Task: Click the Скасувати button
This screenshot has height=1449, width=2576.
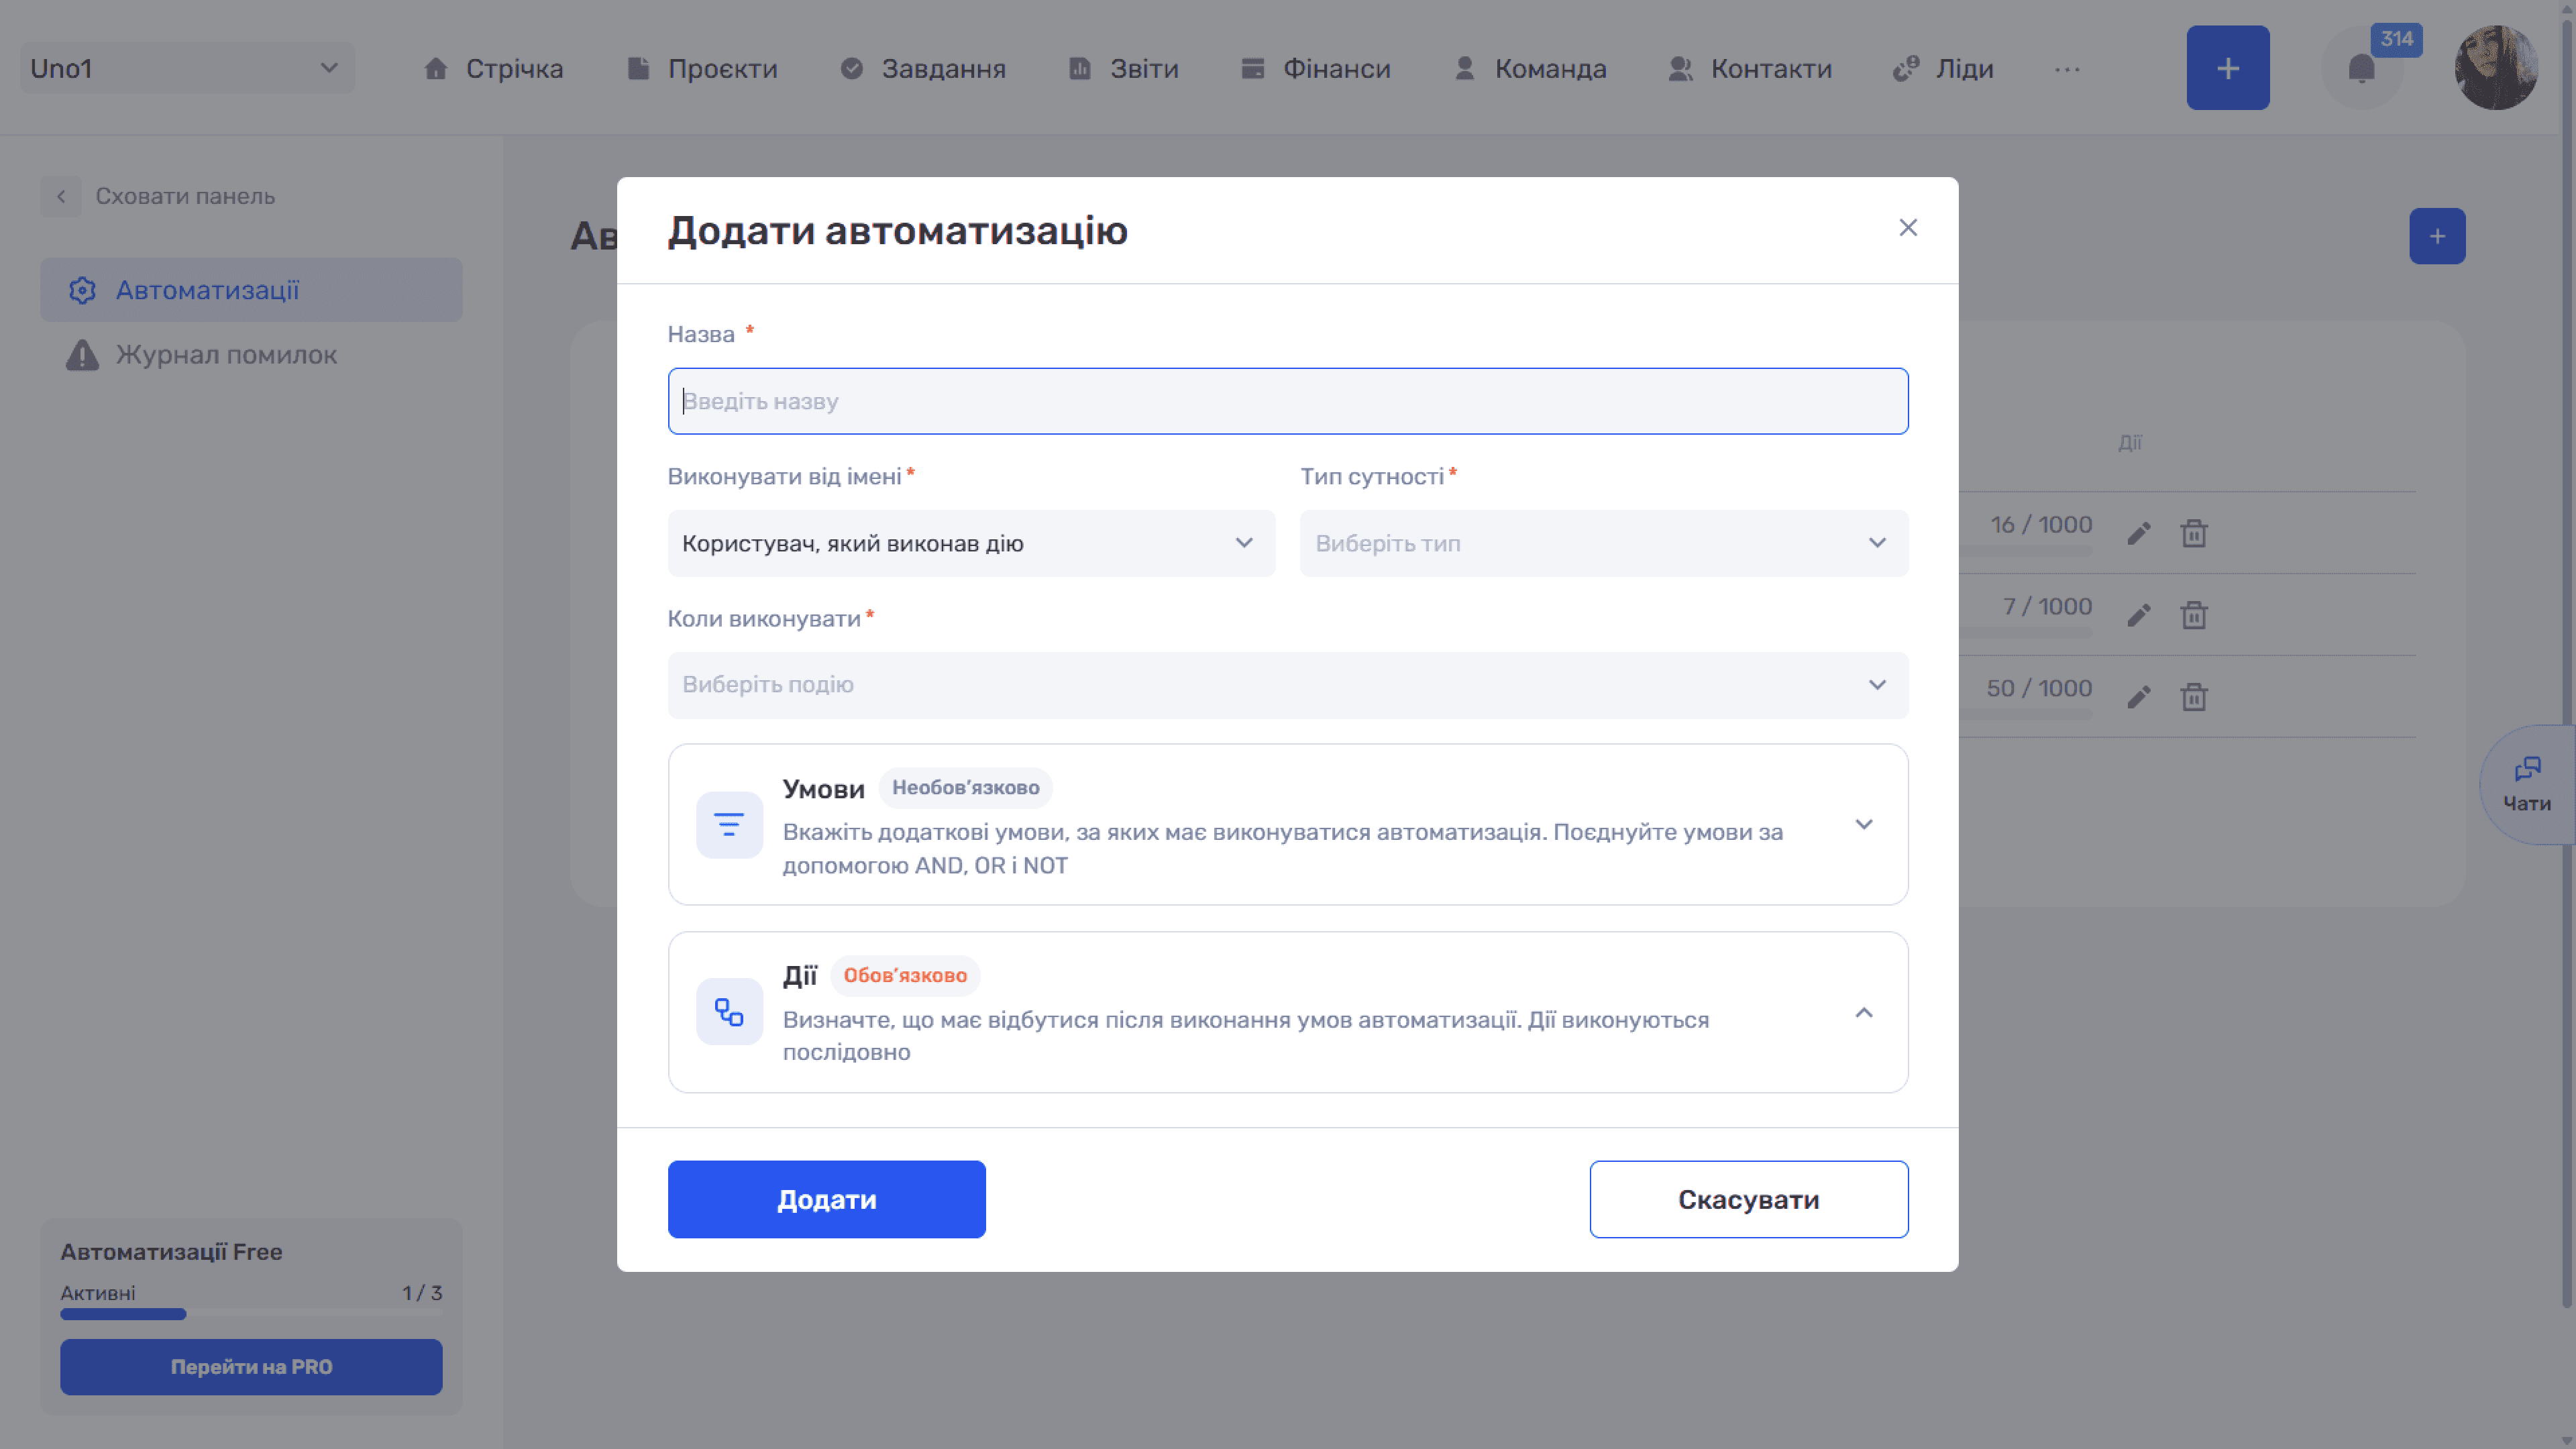Action: point(1748,1199)
